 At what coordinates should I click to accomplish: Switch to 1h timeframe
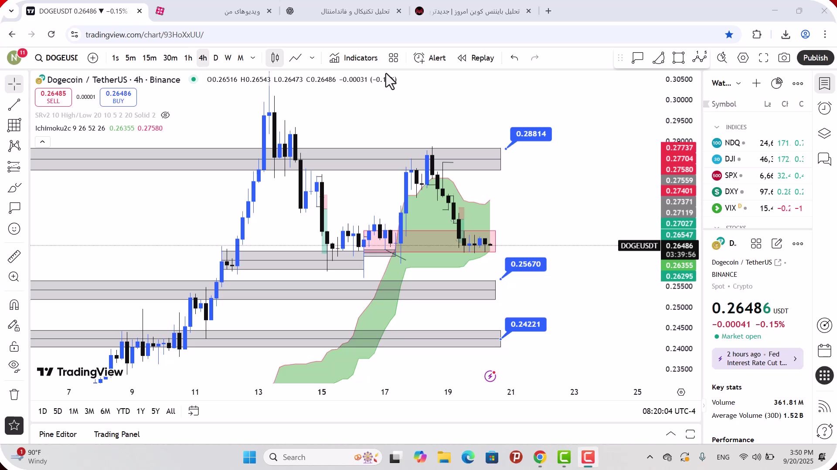point(188,58)
